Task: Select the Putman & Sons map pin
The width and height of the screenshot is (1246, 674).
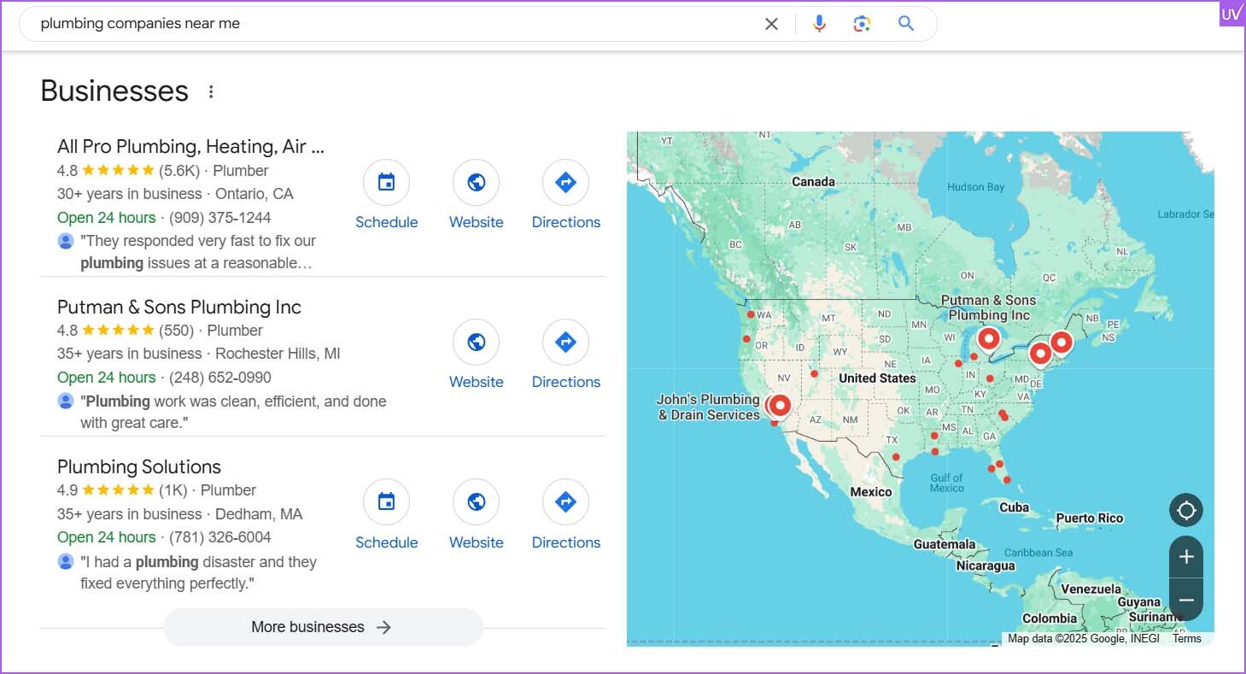Action: [988, 340]
